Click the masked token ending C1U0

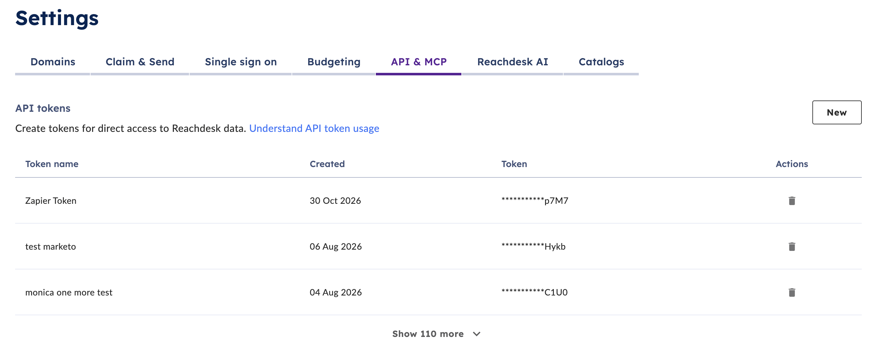tap(534, 292)
